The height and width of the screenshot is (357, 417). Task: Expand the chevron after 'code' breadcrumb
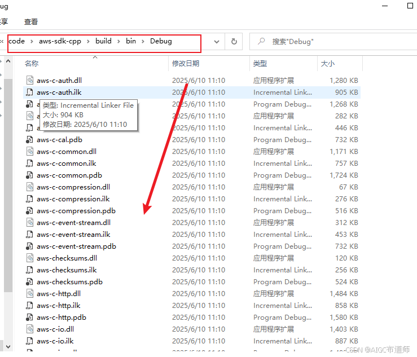pyautogui.click(x=32, y=41)
